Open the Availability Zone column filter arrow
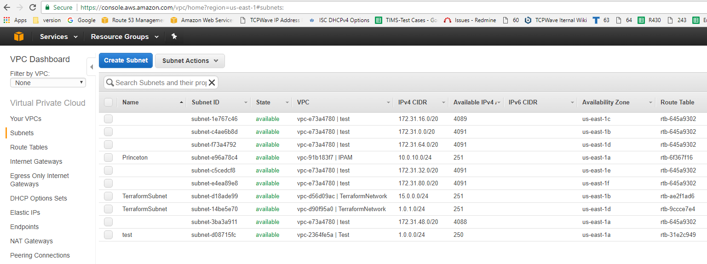707x264 pixels. click(650, 103)
